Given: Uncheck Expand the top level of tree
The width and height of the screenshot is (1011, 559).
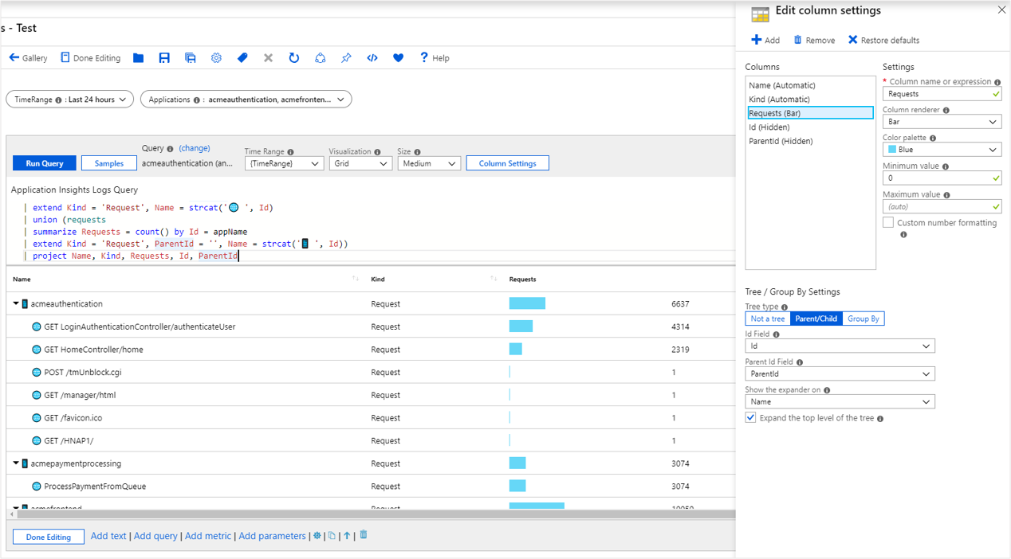Looking at the screenshot, I should click(750, 418).
